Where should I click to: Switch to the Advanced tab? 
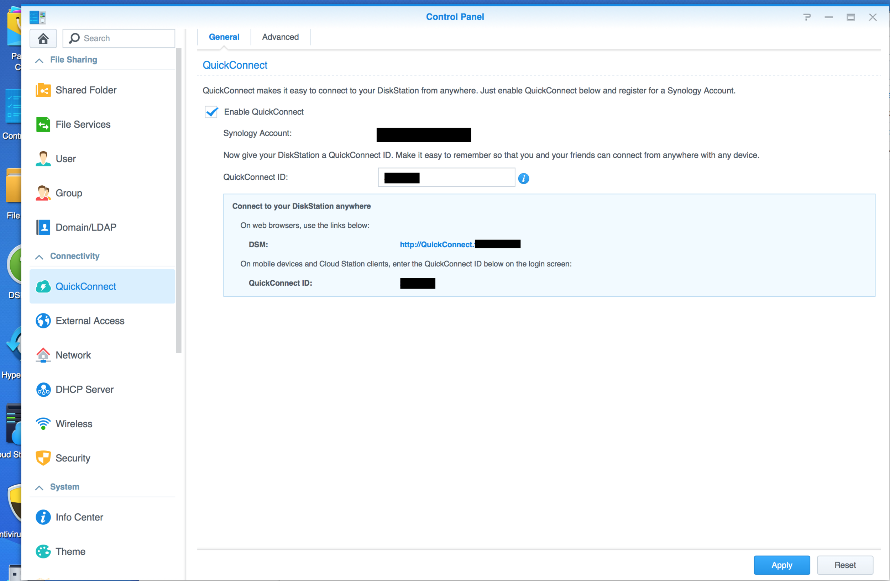click(281, 37)
